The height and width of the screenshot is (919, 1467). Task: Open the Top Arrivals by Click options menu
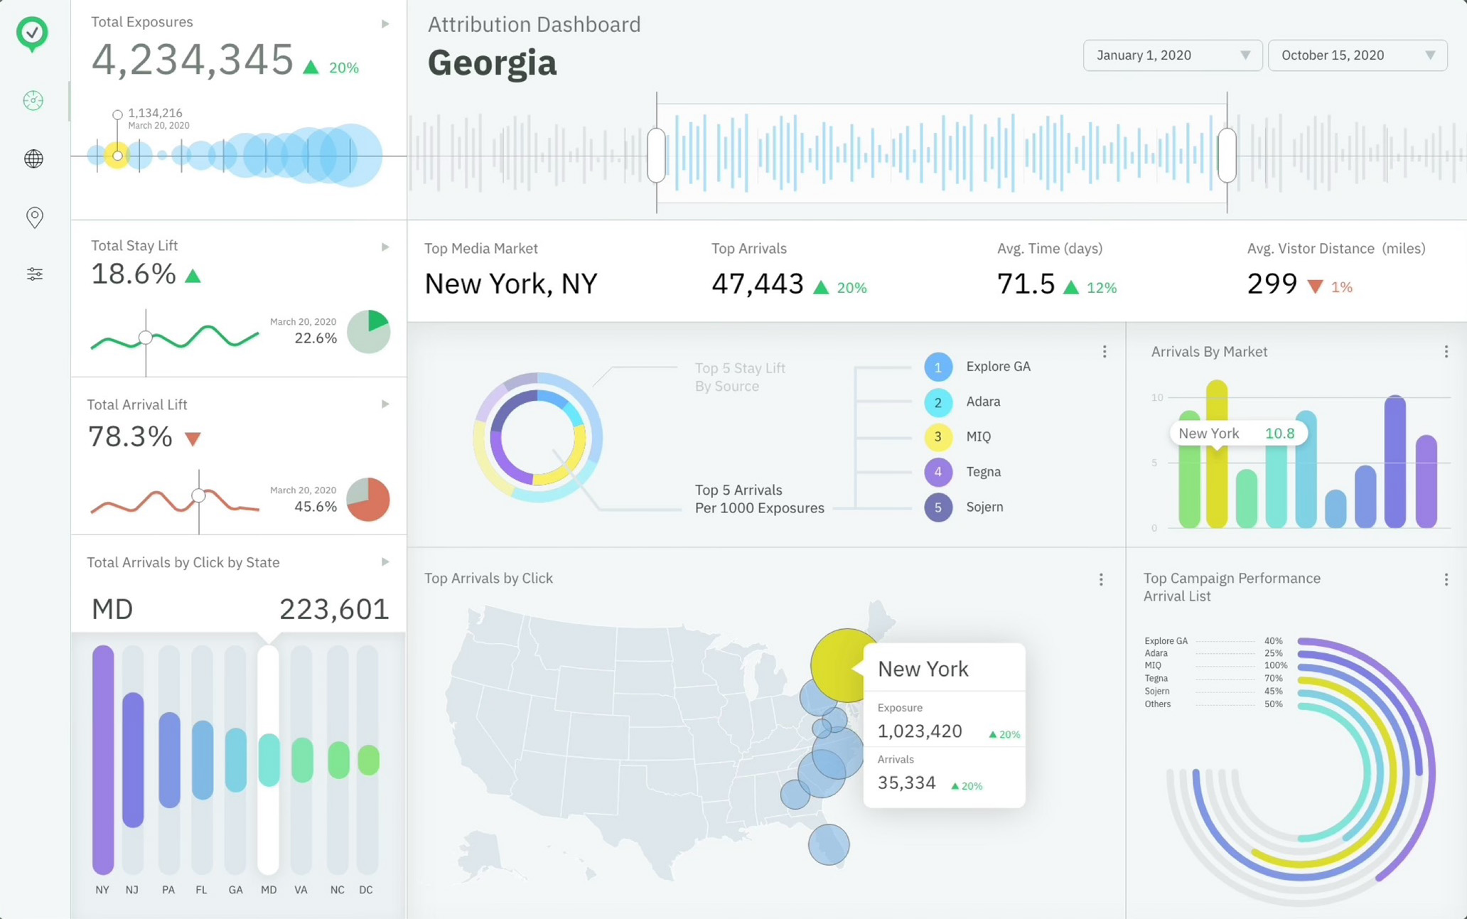coord(1101,580)
